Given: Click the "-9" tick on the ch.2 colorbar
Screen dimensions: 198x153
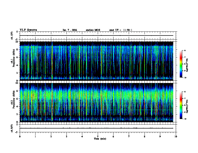Looking at the screenshot, I should pyautogui.click(x=184, y=112).
